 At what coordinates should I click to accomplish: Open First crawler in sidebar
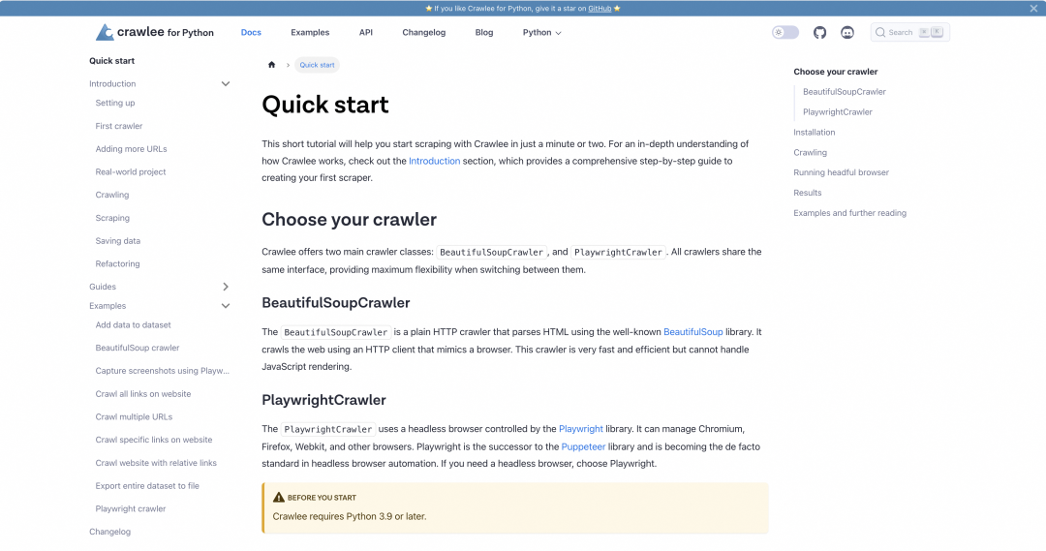pos(119,126)
